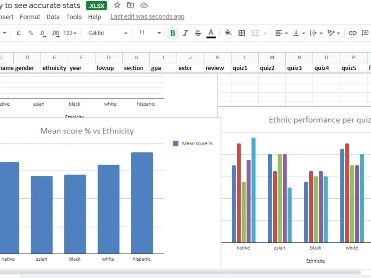The width and height of the screenshot is (371, 278).
Task: Open the partially visible Insert menu
Action: pos(6,17)
